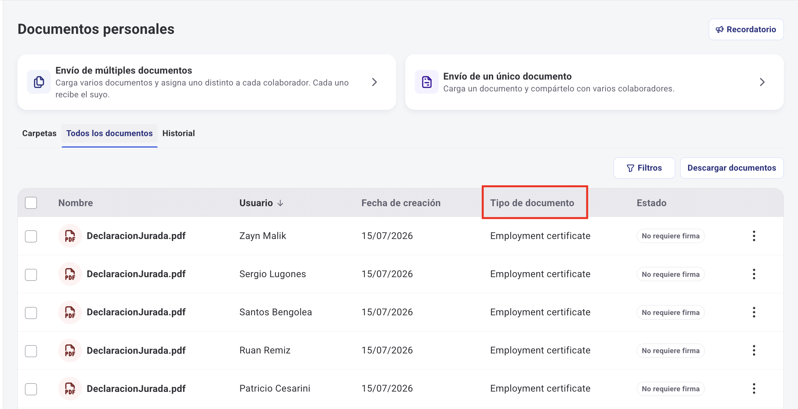Sort by the Nombre column header
This screenshot has width=798, height=409.
tap(76, 203)
